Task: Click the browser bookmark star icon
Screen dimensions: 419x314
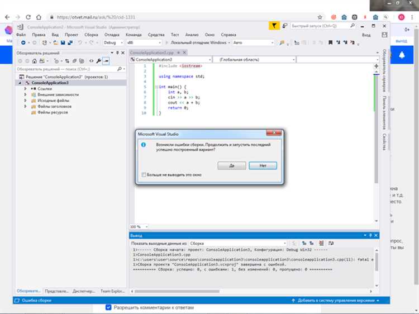Action: pos(320,17)
